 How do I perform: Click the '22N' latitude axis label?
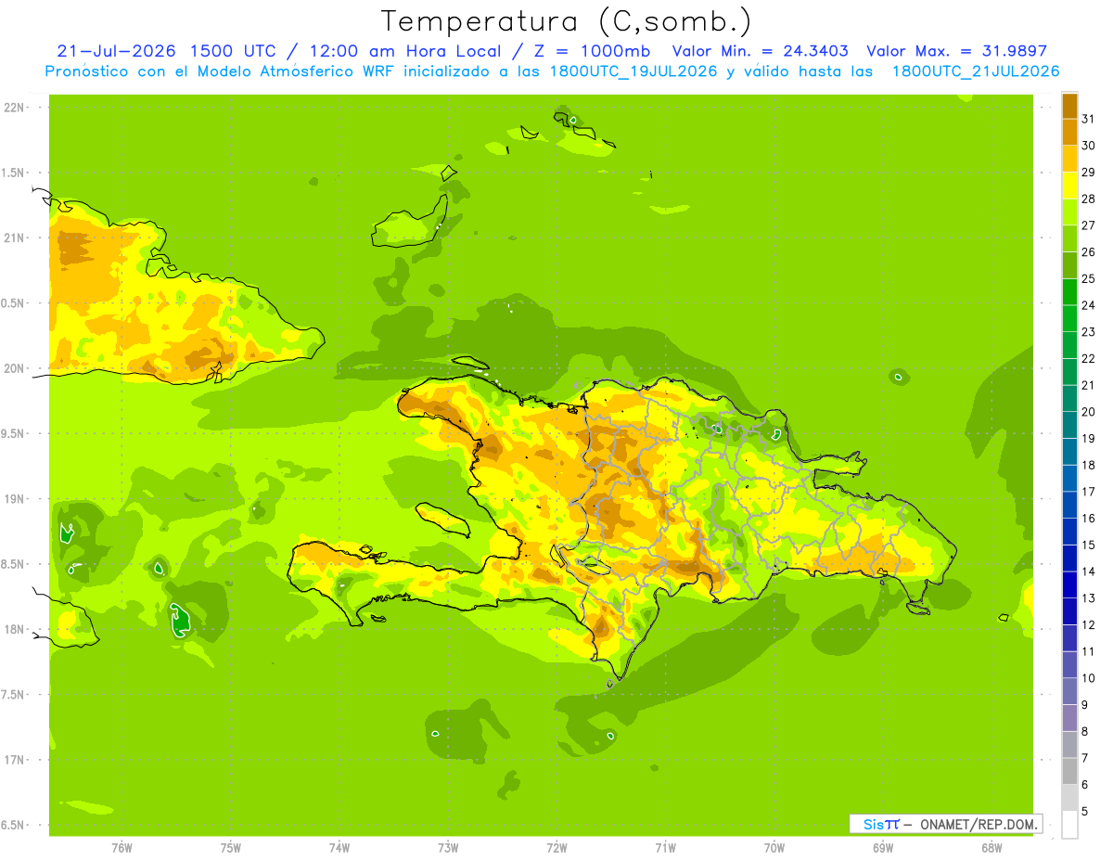(x=14, y=108)
